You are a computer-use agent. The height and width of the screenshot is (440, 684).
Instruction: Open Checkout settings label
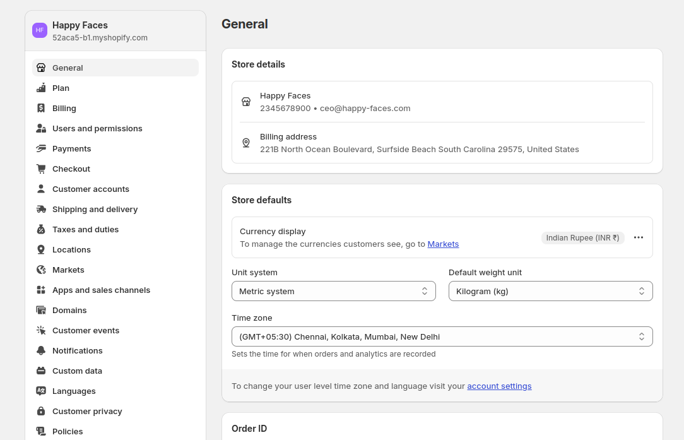pos(71,169)
